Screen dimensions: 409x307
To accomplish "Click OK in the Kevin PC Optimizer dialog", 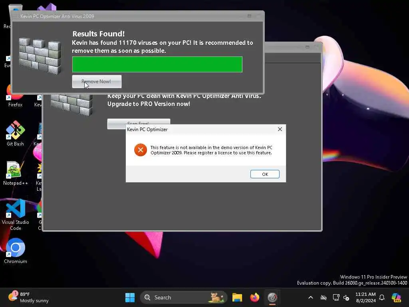I will tap(265, 174).
